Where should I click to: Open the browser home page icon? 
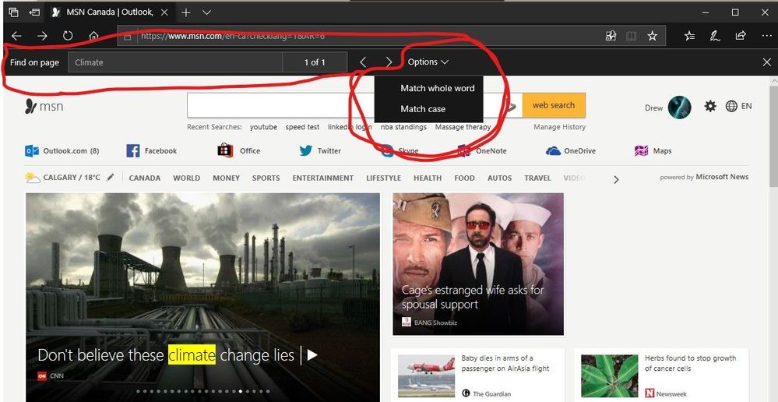[93, 36]
